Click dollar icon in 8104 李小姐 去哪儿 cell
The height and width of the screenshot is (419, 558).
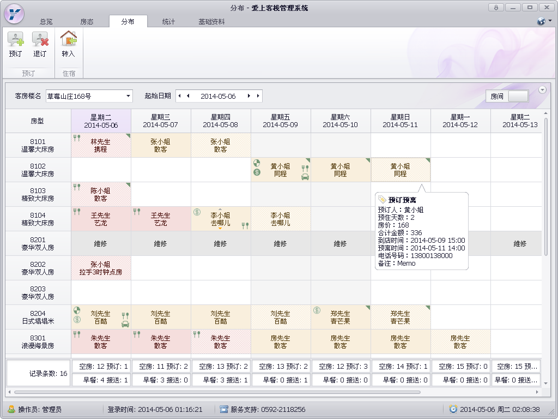[197, 212]
